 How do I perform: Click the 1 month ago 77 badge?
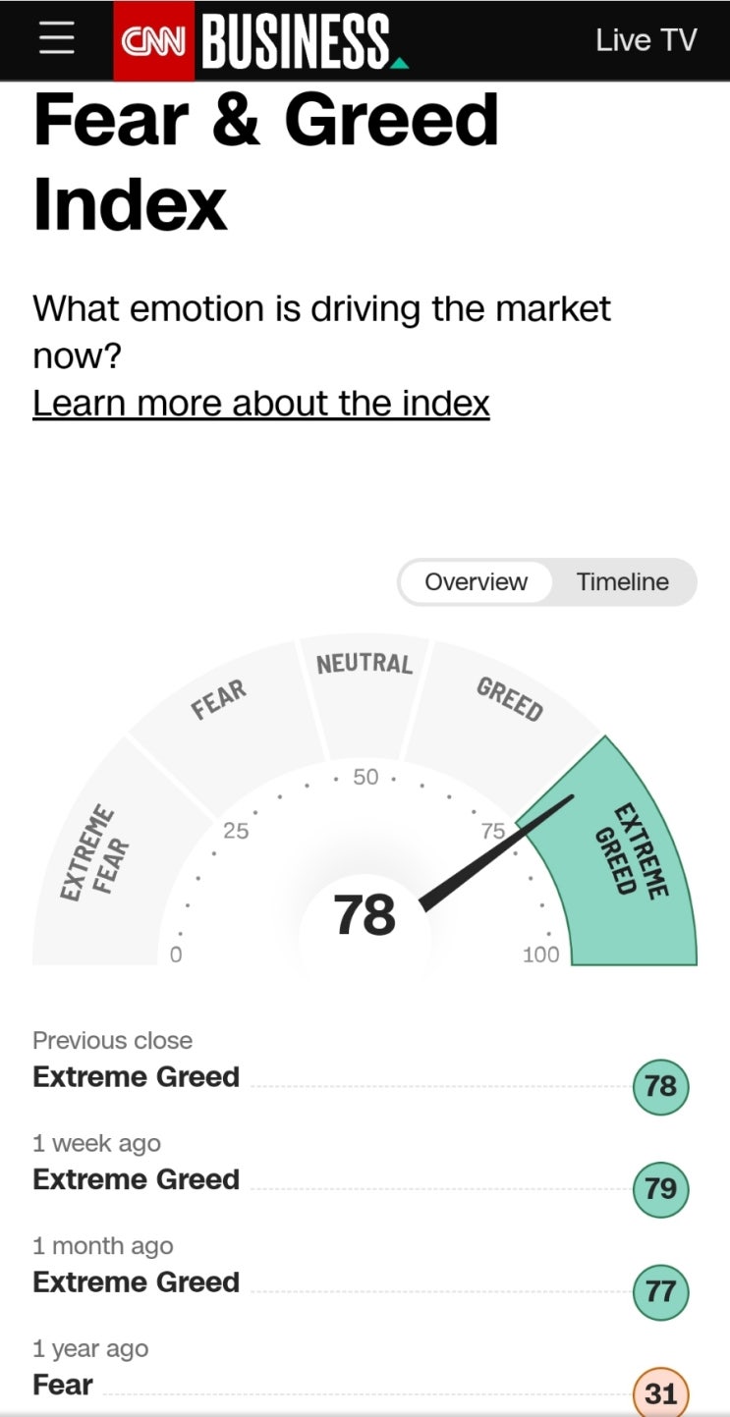pyautogui.click(x=660, y=1291)
